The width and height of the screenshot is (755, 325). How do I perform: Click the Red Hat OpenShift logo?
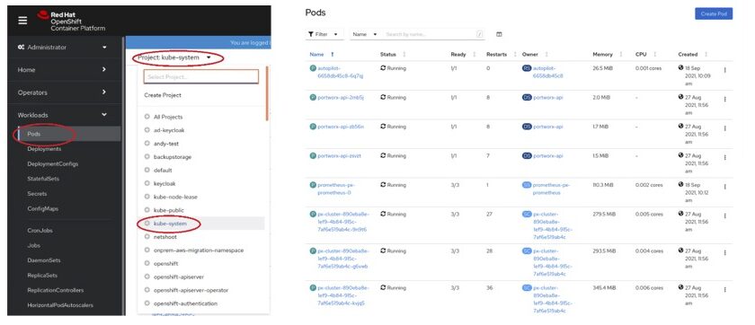[71, 22]
